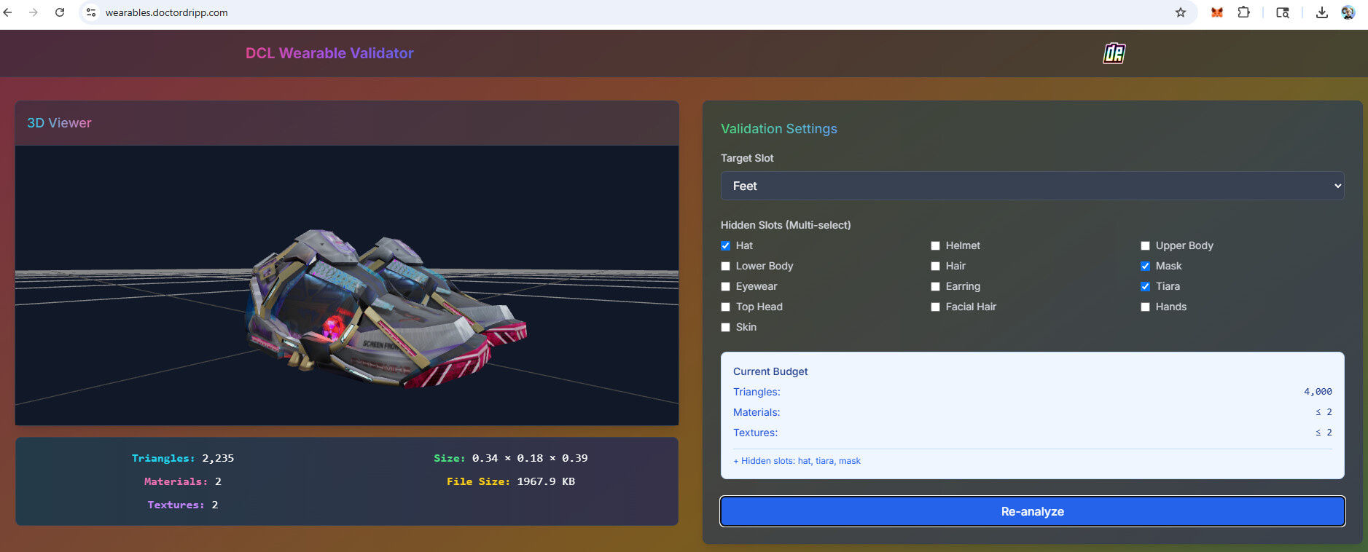Click the Current Budget heading
1368x552 pixels.
point(770,371)
